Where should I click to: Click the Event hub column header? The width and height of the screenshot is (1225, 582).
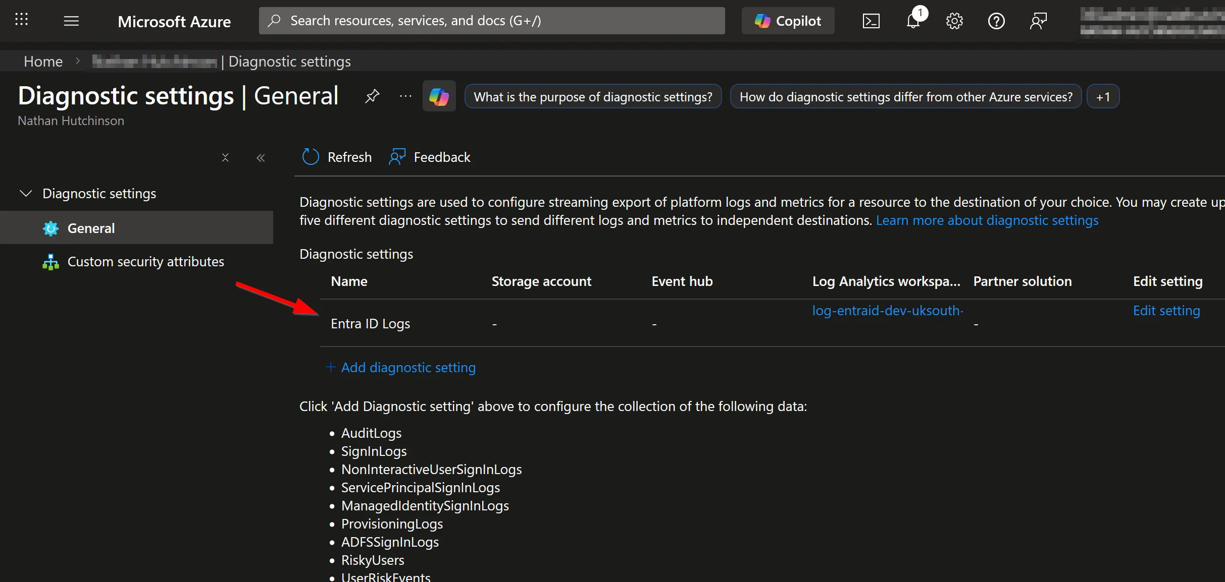682,281
